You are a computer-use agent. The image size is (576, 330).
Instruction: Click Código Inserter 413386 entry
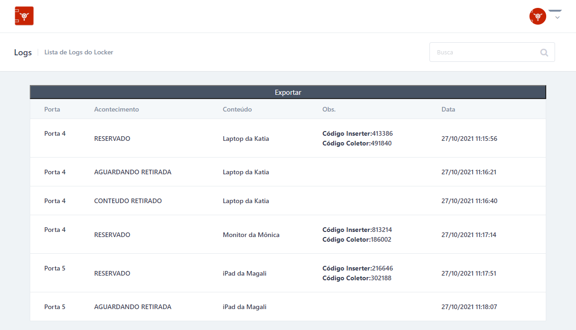pos(357,134)
